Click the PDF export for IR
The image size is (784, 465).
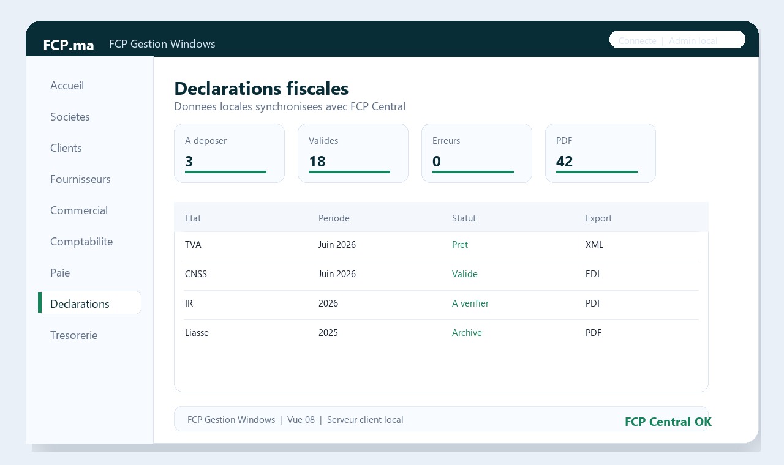(594, 303)
